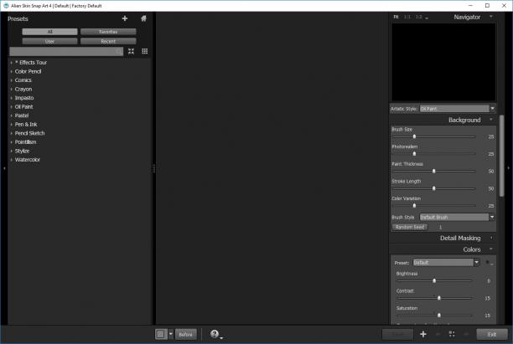Viewport: 513px width, 344px height.
Task: Add a new preset with plus icon
Action: (125, 18)
